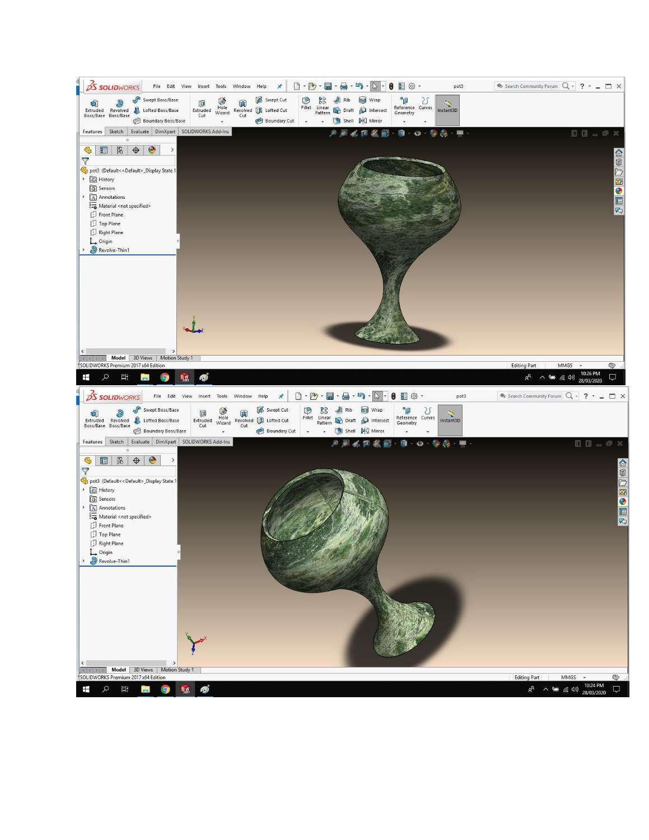Open Hole Wizard dropdown arrow, upper window
Image resolution: width=649 pixels, height=840 pixels.
222,122
